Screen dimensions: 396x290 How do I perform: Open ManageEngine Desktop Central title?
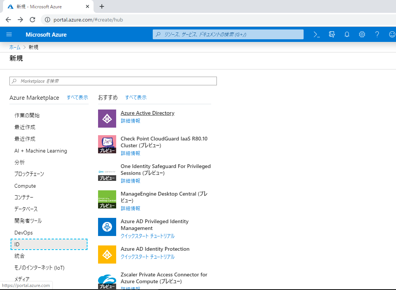pyautogui.click(x=164, y=197)
